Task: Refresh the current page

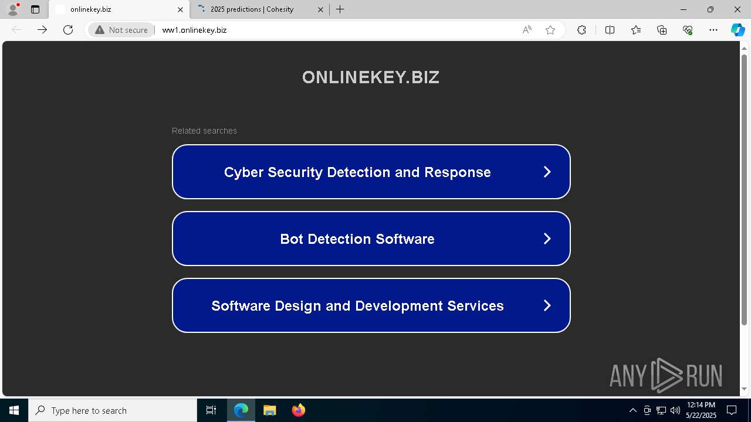Action: click(68, 30)
